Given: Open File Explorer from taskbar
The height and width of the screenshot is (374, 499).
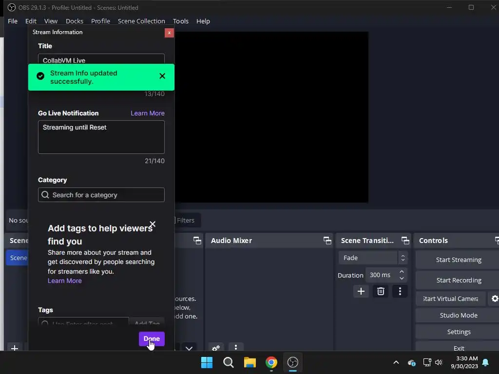Looking at the screenshot, I should pos(250,362).
